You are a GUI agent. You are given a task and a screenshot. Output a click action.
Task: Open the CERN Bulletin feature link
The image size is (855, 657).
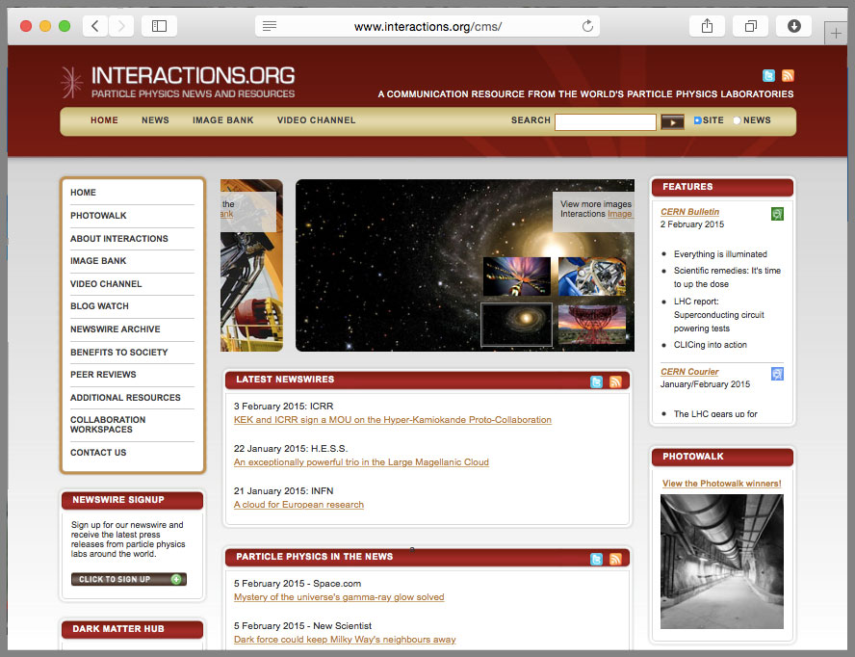click(689, 212)
